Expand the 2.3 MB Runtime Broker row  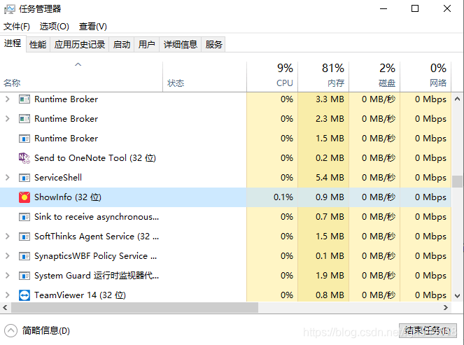[x=8, y=119]
